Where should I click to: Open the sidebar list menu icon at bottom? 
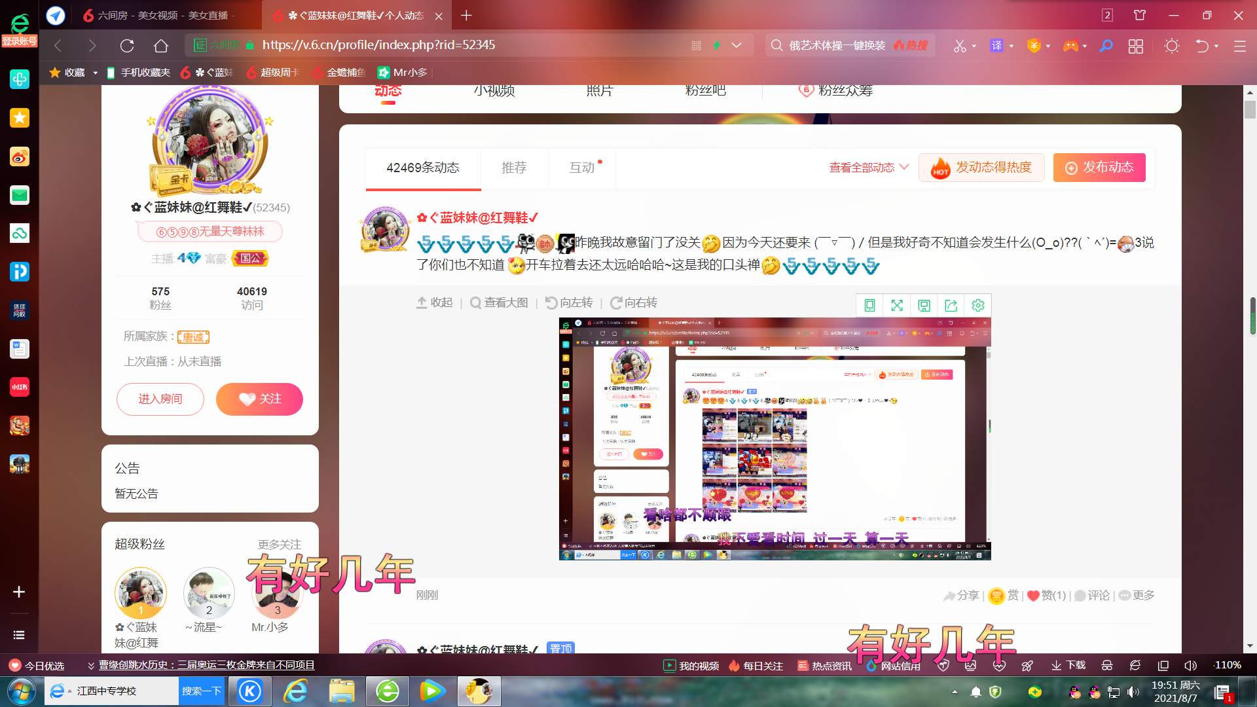point(19,635)
